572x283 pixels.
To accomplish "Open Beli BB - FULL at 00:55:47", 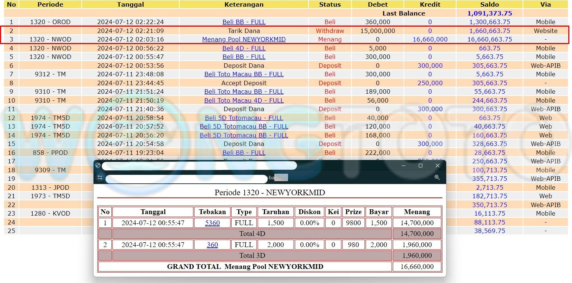I will click(x=244, y=57).
